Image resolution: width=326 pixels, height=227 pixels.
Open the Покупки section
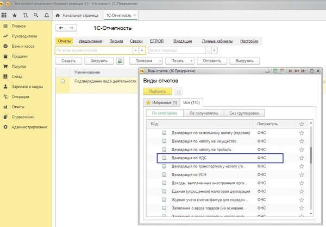19,67
